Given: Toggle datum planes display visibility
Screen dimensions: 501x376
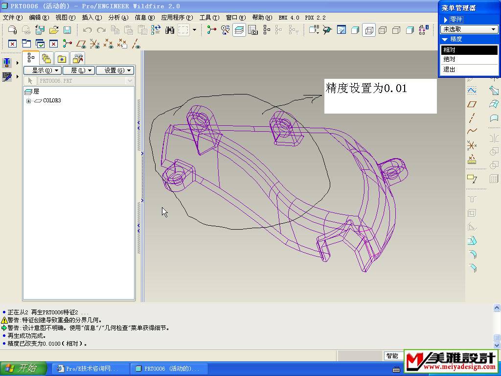Looking at the screenshot, I should [x=81, y=44].
